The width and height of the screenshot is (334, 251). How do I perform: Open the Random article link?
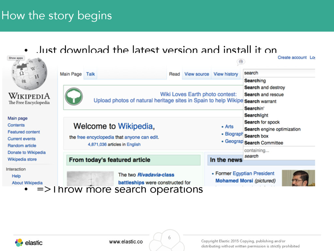pyautogui.click(x=22, y=145)
